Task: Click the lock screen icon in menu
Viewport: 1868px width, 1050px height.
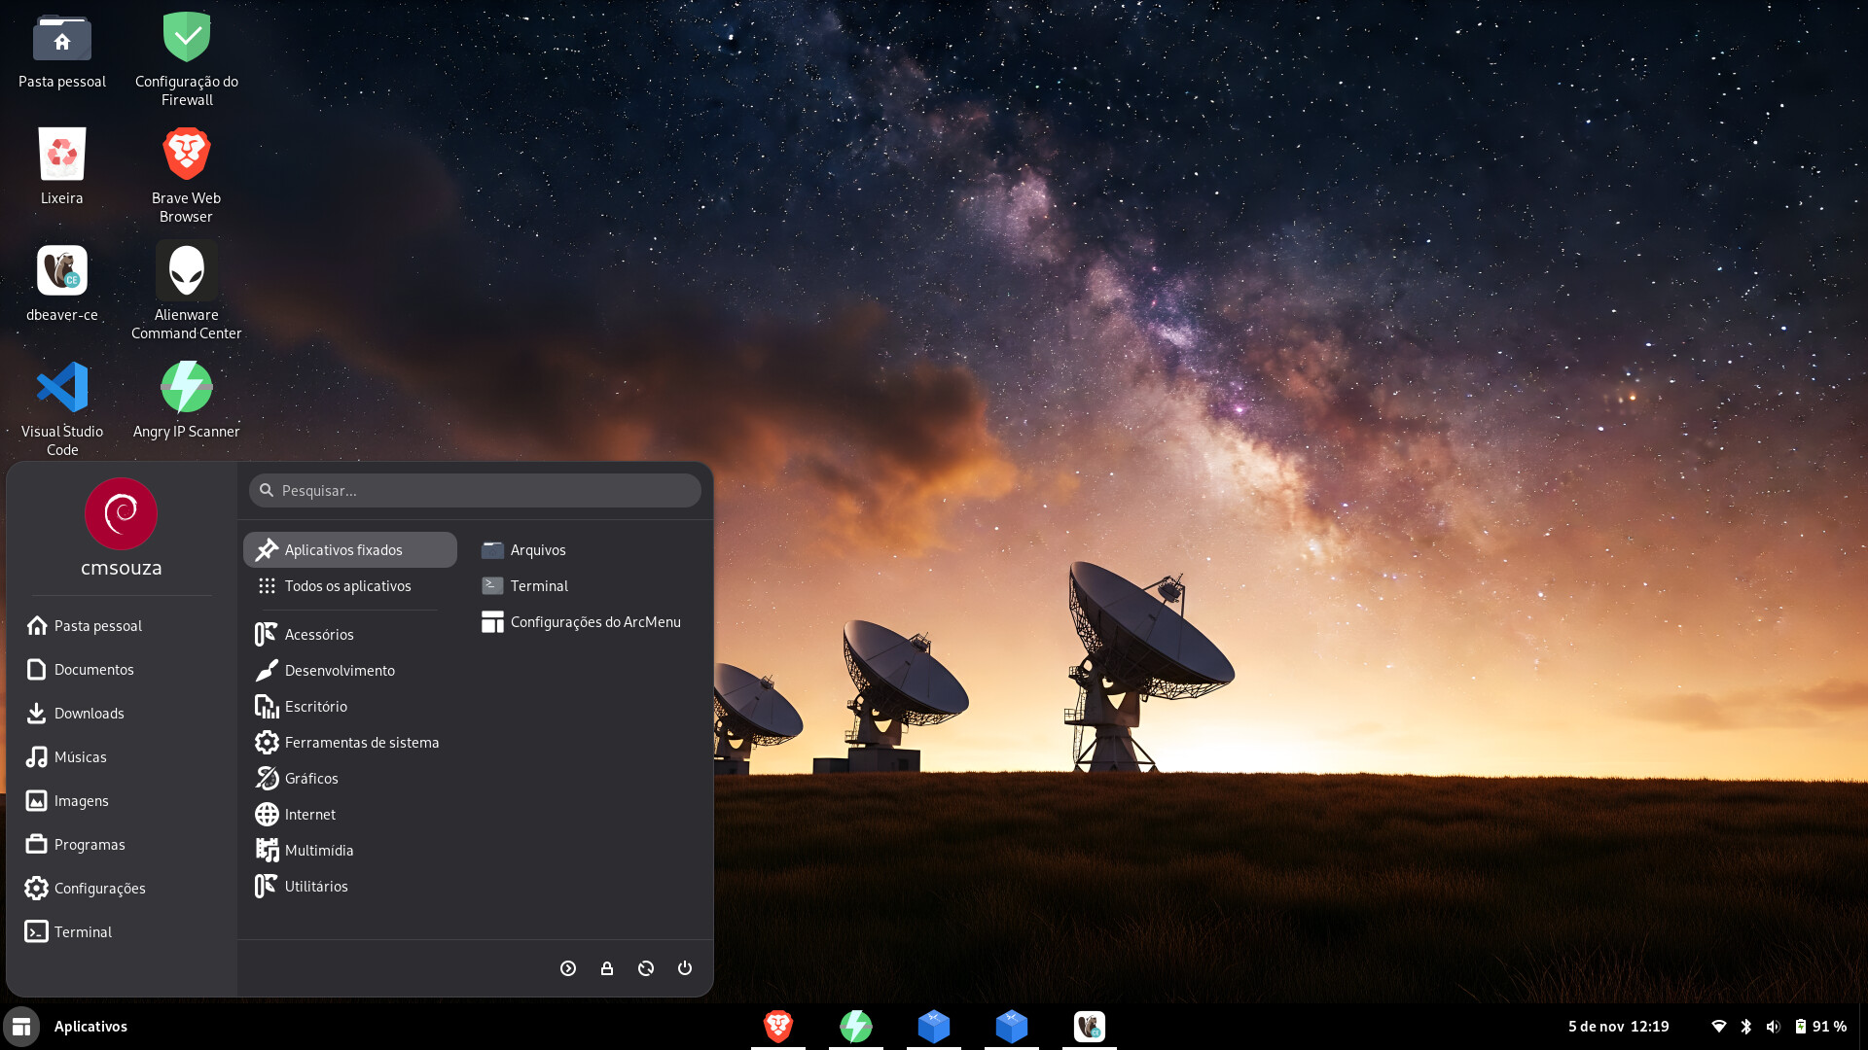Action: tap(607, 968)
